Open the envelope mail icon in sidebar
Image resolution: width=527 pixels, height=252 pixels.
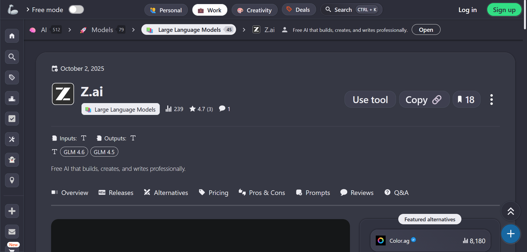[12, 232]
